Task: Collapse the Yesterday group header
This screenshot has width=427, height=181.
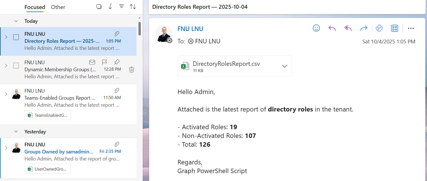Action: click(16, 132)
